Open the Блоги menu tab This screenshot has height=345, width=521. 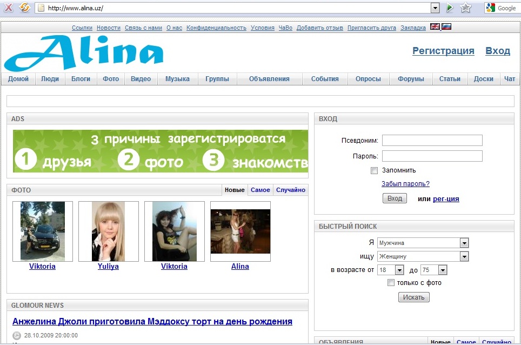pos(81,79)
